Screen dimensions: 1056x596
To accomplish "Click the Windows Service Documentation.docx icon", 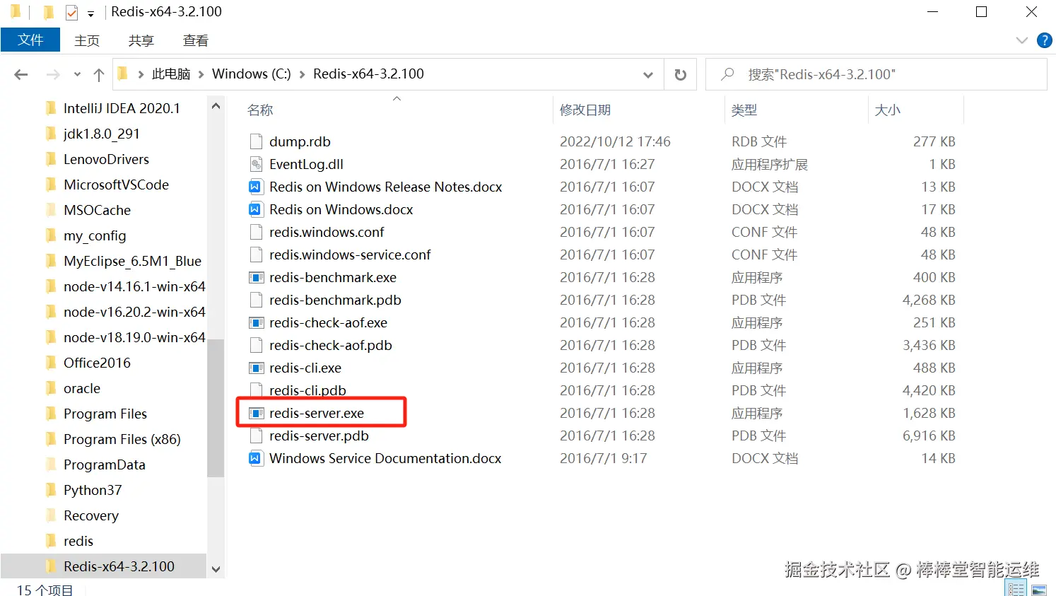I will (255, 458).
